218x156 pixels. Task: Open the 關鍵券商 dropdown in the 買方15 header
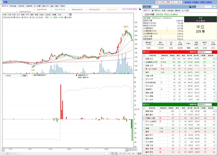point(204,52)
